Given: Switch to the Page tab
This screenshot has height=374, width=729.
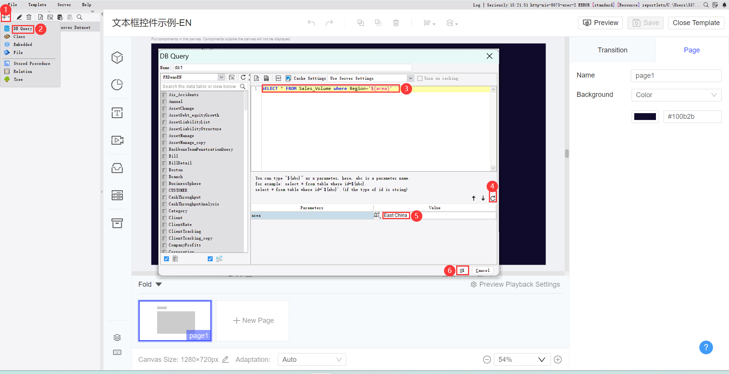Looking at the screenshot, I should [x=691, y=50].
